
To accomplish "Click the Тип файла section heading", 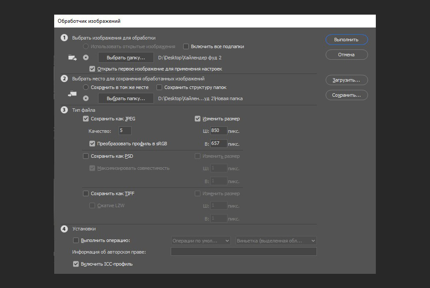I will pyautogui.click(x=84, y=110).
